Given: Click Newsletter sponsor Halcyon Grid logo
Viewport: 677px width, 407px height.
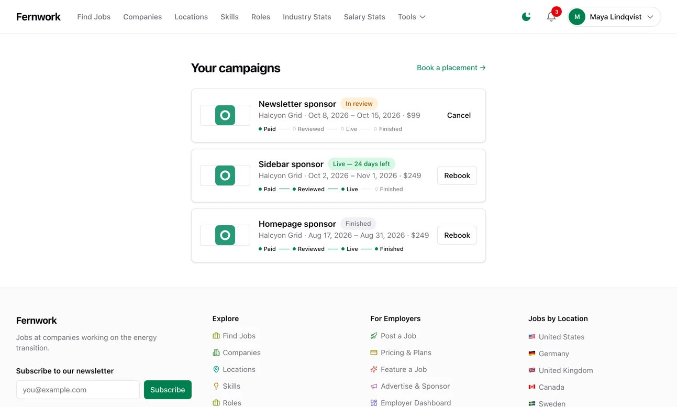Looking at the screenshot, I should click(x=225, y=115).
